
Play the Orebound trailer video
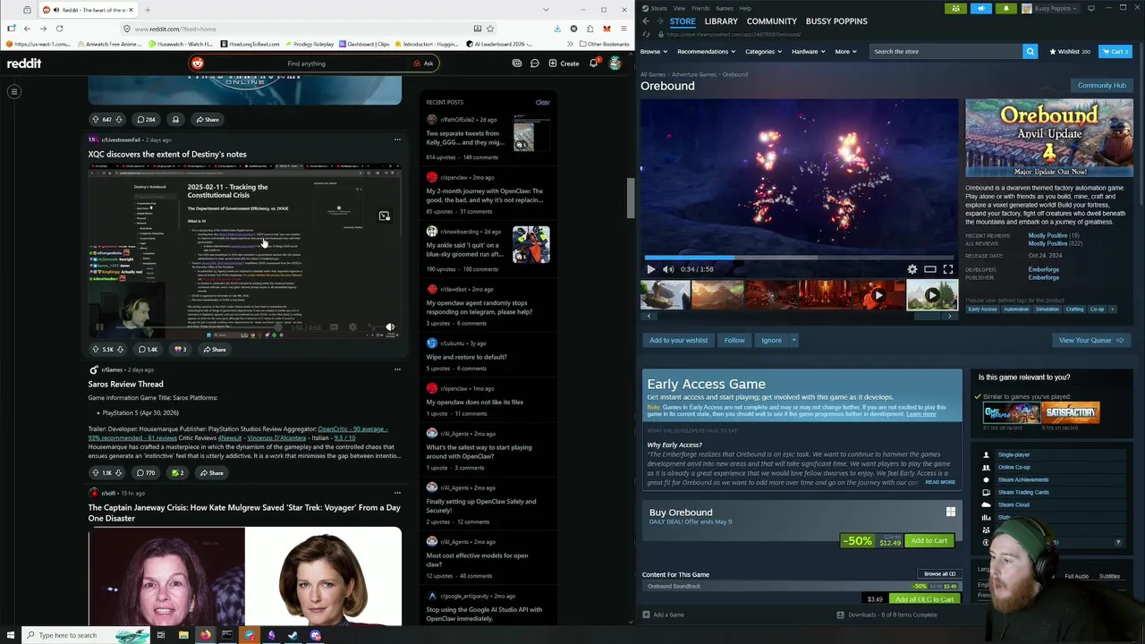650,268
